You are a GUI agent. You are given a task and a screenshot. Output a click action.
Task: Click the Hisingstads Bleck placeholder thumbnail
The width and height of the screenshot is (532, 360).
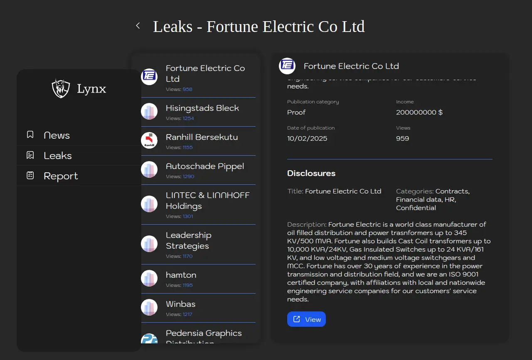[149, 112]
